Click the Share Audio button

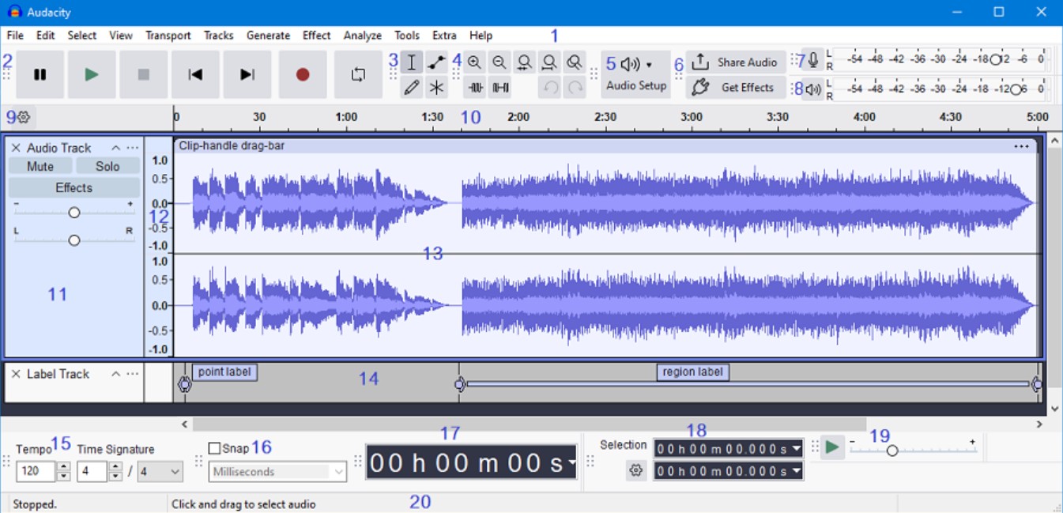(x=736, y=62)
